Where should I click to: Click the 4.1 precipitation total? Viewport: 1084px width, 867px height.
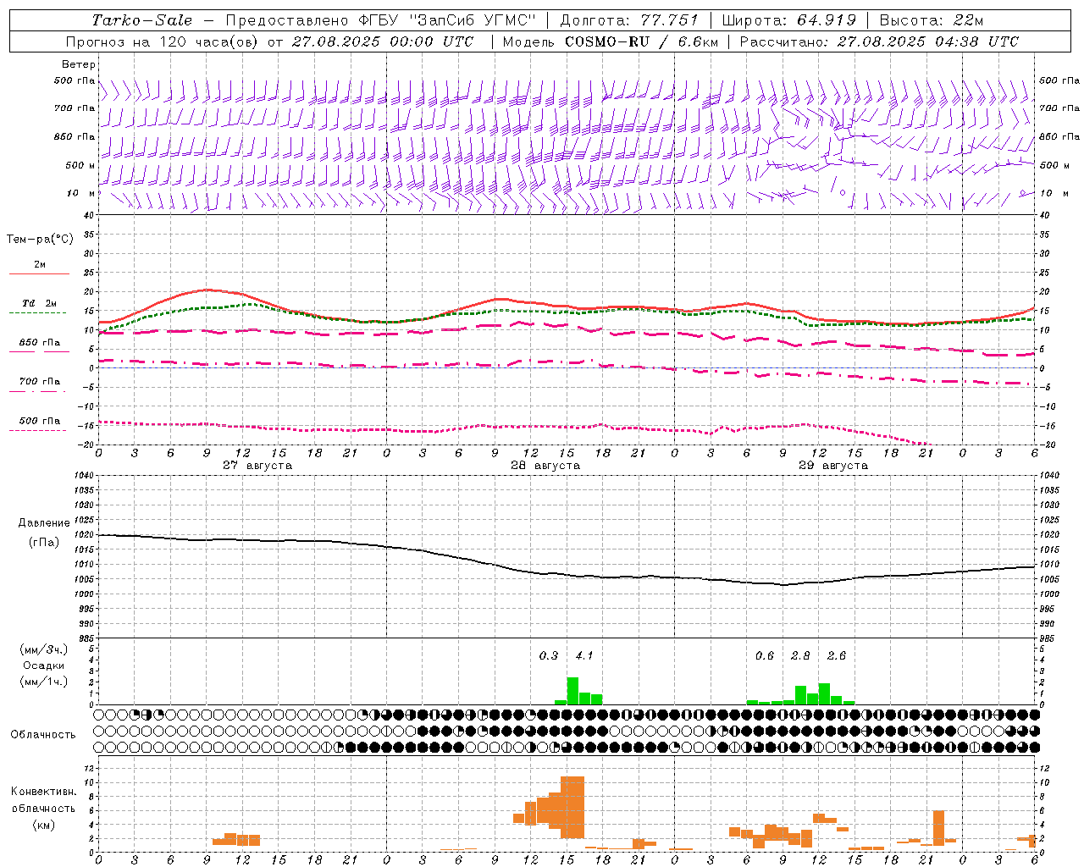point(584,656)
